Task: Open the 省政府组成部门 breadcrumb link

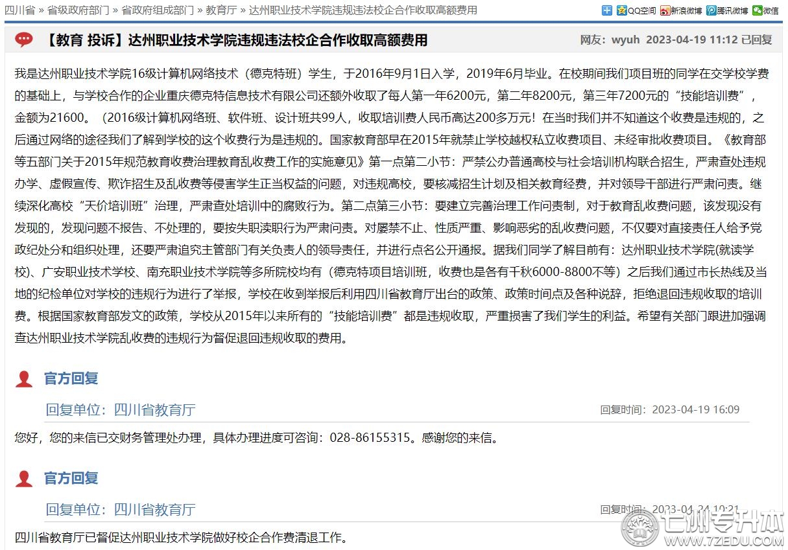Action: coord(158,10)
